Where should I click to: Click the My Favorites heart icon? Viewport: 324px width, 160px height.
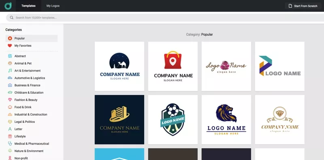click(x=10, y=46)
